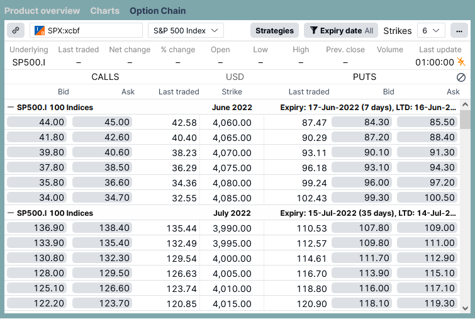Click put bid 84.30 at strike 4,060
This screenshot has width=475, height=319.
(362, 122)
